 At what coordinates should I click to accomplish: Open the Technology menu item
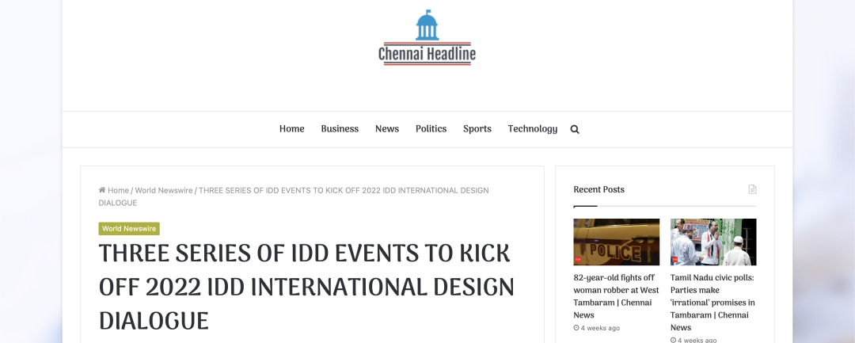(533, 129)
